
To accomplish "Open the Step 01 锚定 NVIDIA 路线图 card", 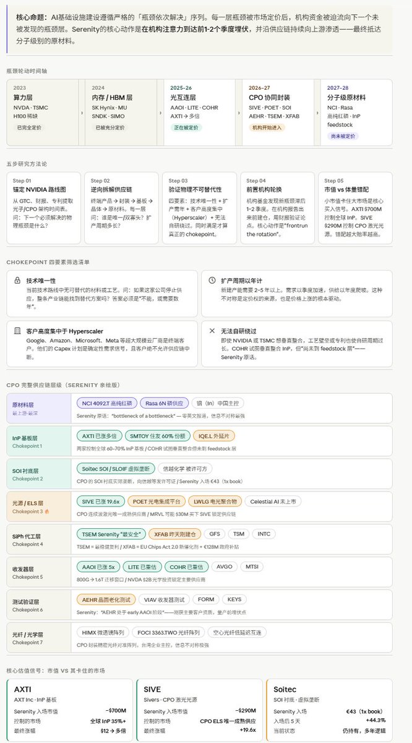I will tap(43, 207).
